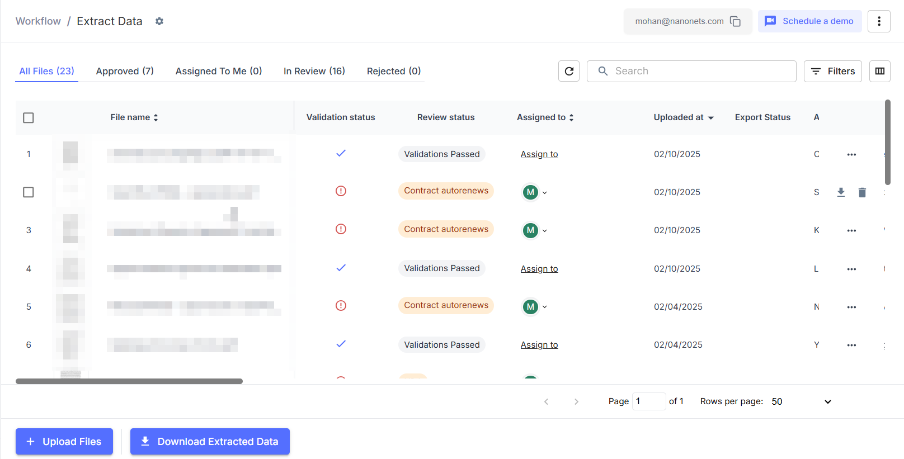
Task: Check the second row's checkbox
Action: click(x=29, y=192)
